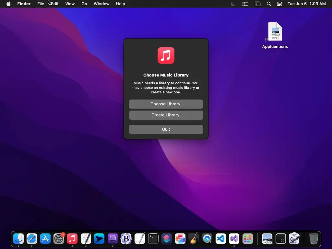Click the command-key app in Dock

tap(281, 239)
